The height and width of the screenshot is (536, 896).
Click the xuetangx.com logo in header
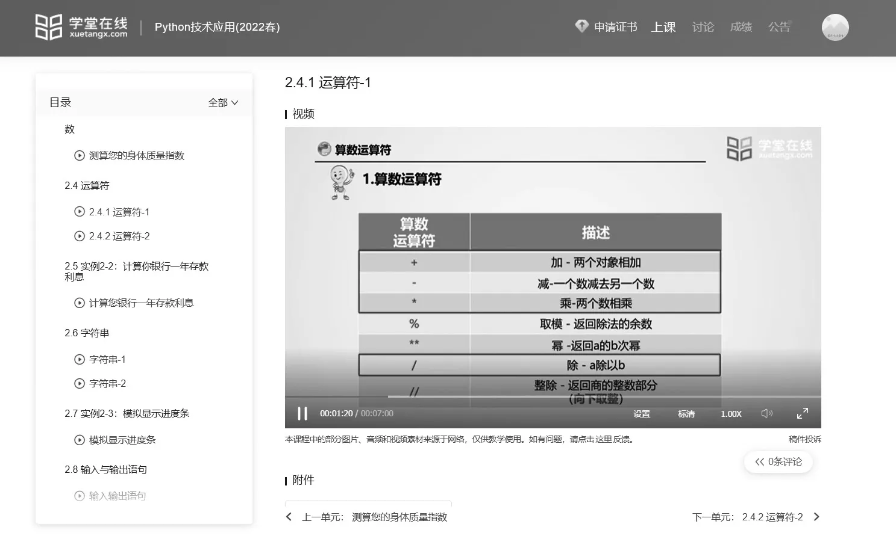tap(81, 27)
